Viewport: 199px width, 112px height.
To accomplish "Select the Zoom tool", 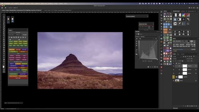I will (x=4, y=62).
